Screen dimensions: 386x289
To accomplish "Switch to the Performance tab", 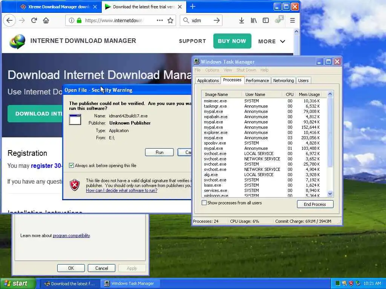I will pos(257,81).
